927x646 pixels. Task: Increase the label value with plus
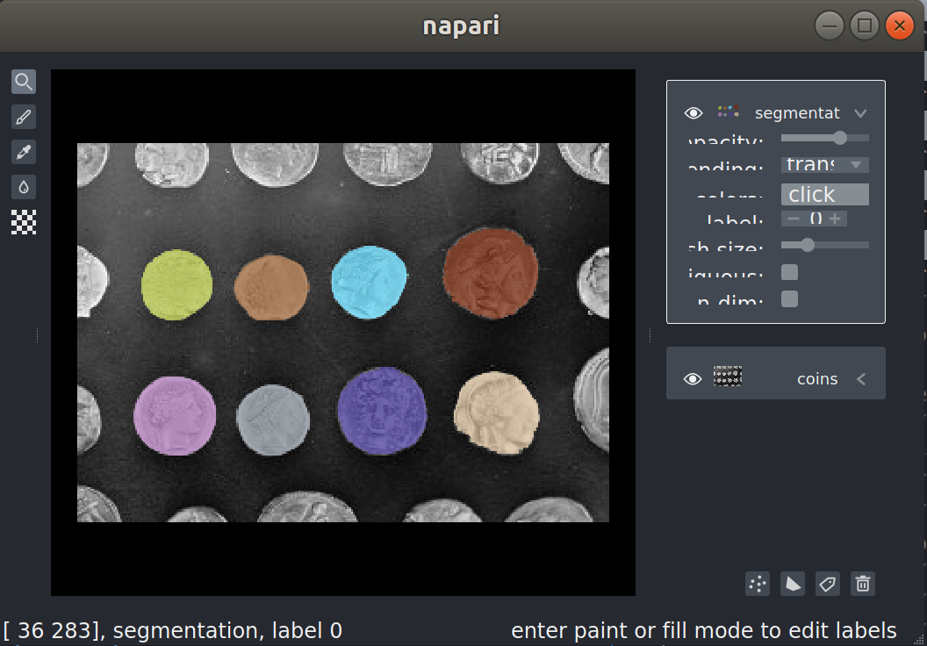[x=835, y=219]
